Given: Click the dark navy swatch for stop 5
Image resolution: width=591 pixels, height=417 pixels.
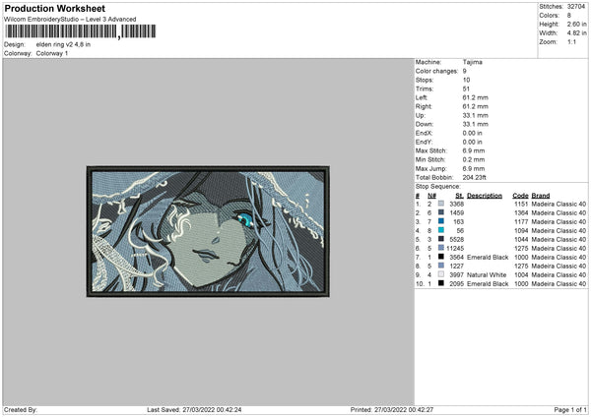Looking at the screenshot, I should pos(441,239).
